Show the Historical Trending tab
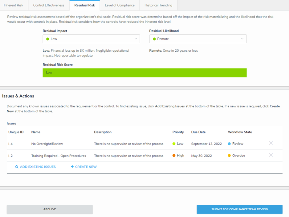Screen dimensions: 289x217 (x=158, y=5)
